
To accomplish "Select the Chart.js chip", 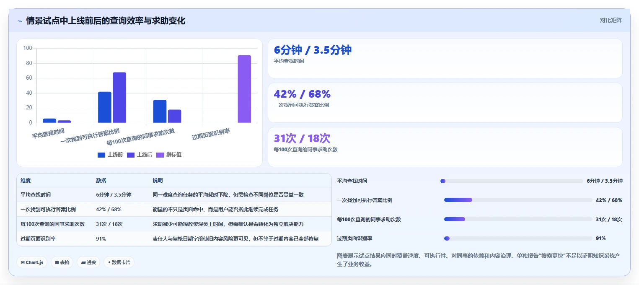I will (x=32, y=262).
